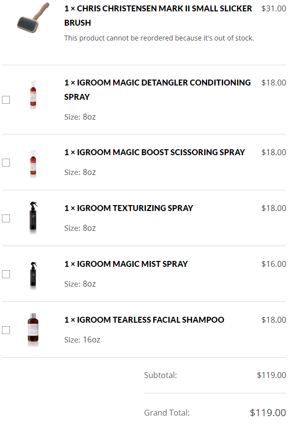This screenshot has height=425, width=298.
Task: Click the Magic Boost Scissoring spray image
Action: tap(33, 164)
